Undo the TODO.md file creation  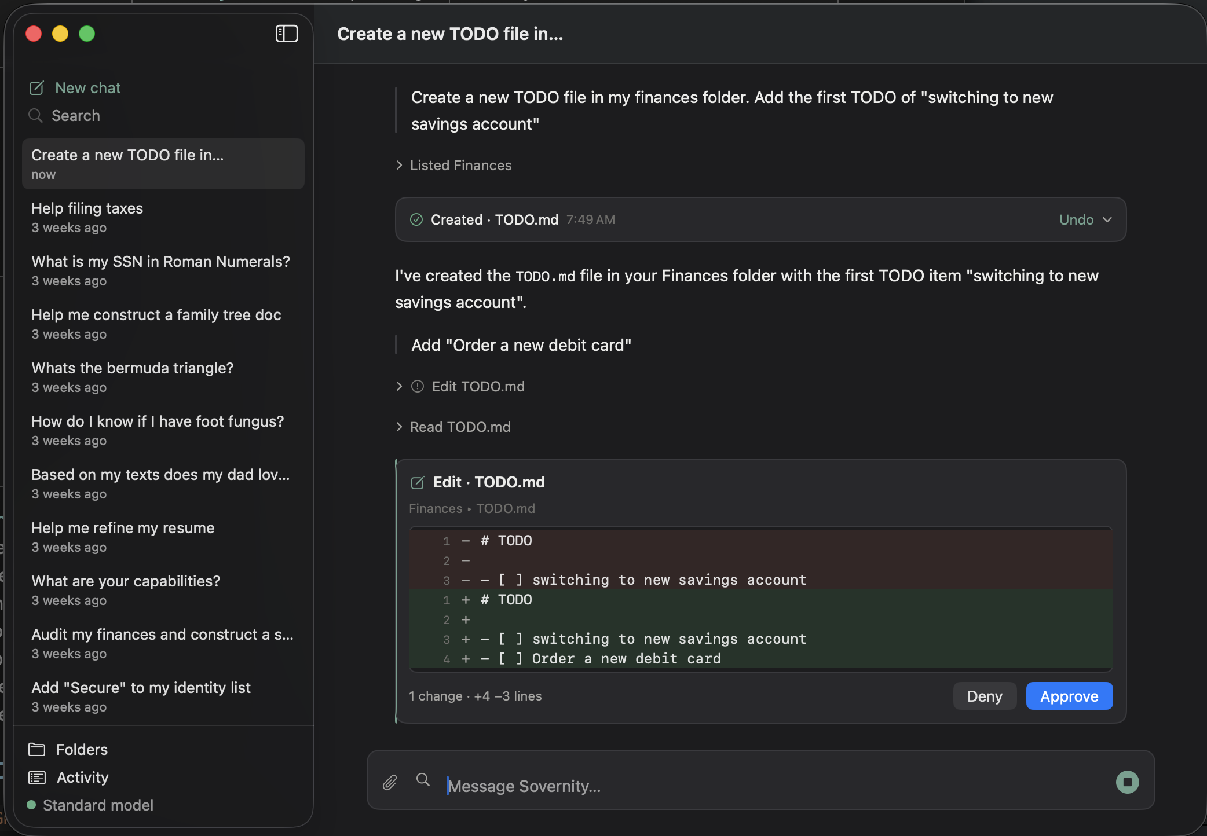(x=1076, y=219)
